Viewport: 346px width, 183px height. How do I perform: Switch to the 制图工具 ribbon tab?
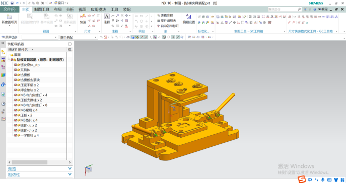point(41,10)
